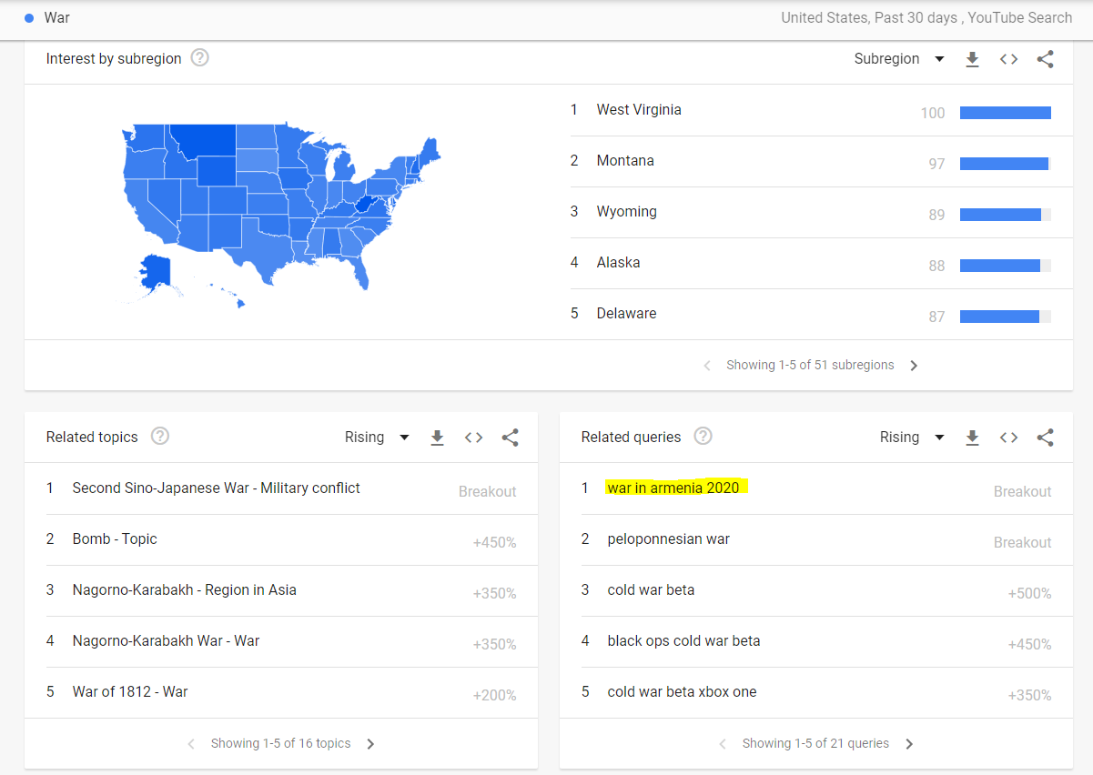Open help for Related topics
The height and width of the screenshot is (775, 1093).
(x=160, y=437)
